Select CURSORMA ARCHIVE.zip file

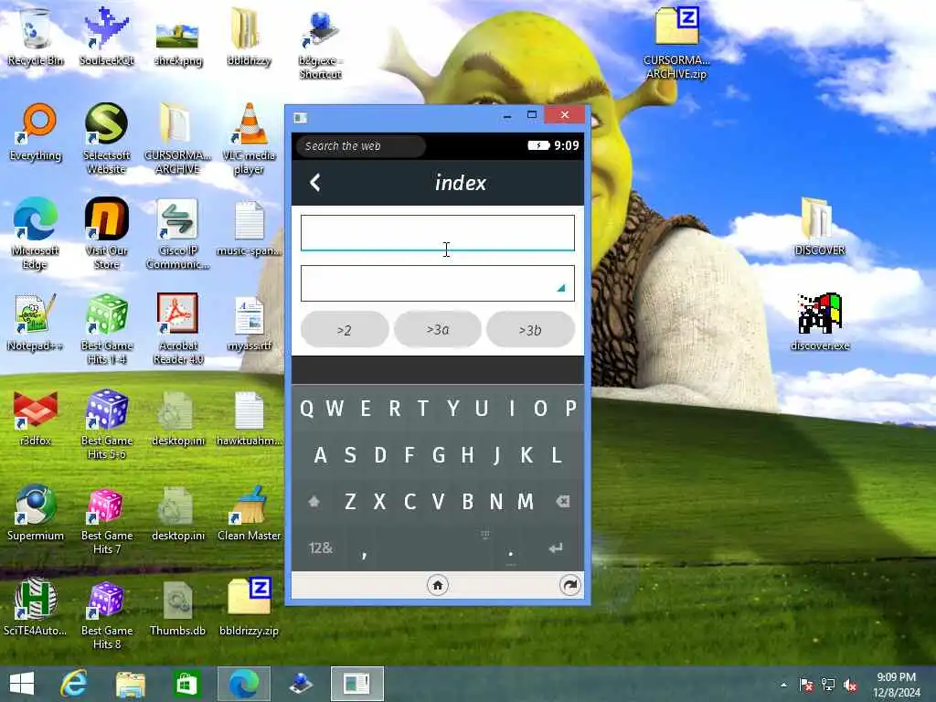point(676,42)
